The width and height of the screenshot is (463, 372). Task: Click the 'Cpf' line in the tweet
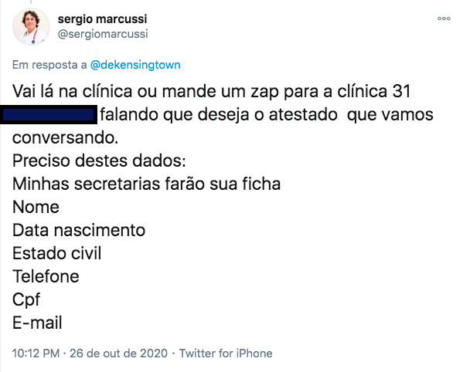(x=26, y=299)
